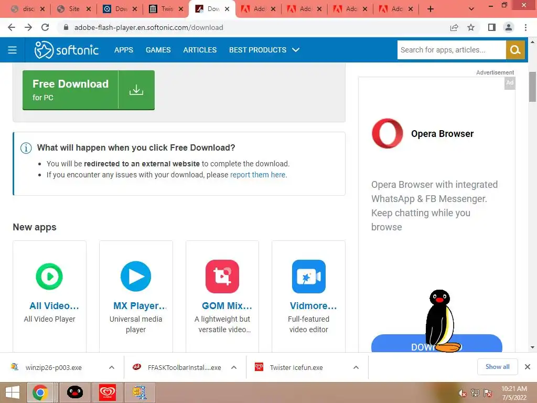537x403 pixels.
Task: Focus the Search for apps input field
Action: pos(452,50)
